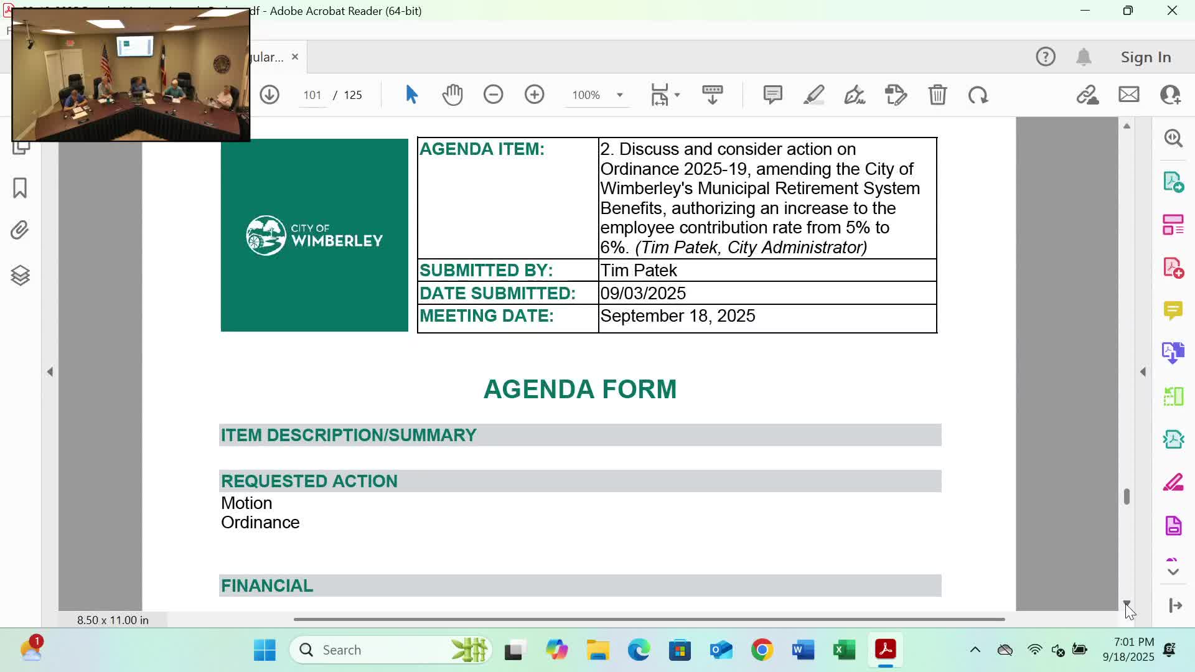Expand more tools chevron in right pane
Screen dimensions: 1195x672
click(1173, 572)
